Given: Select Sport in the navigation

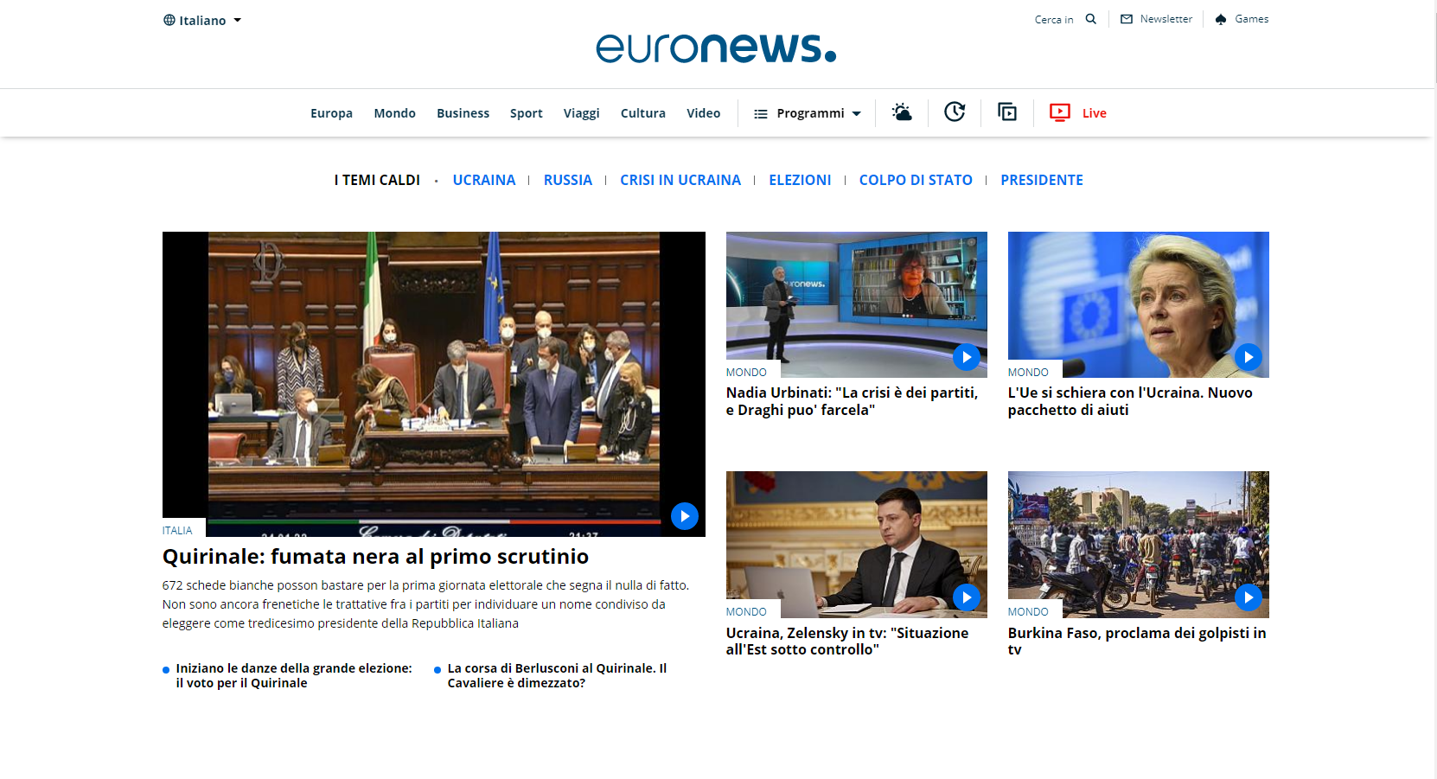Looking at the screenshot, I should [527, 113].
